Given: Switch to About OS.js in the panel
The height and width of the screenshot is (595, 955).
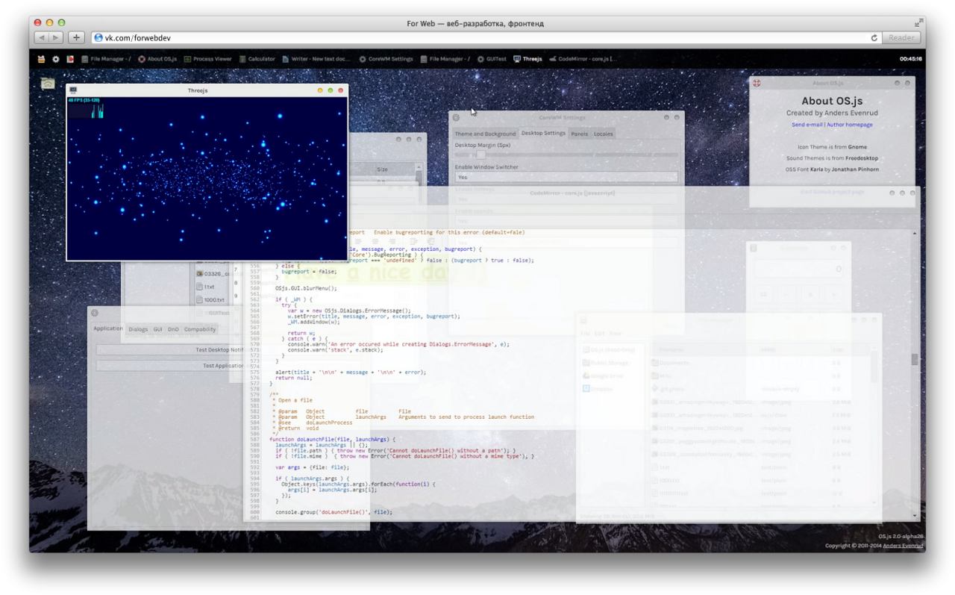Looking at the screenshot, I should [157, 59].
